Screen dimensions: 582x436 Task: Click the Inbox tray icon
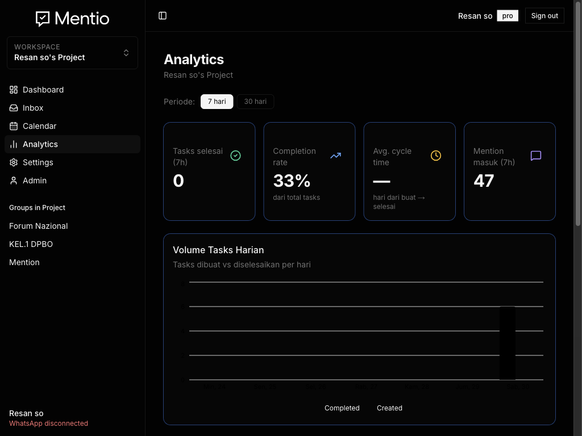coord(14,108)
